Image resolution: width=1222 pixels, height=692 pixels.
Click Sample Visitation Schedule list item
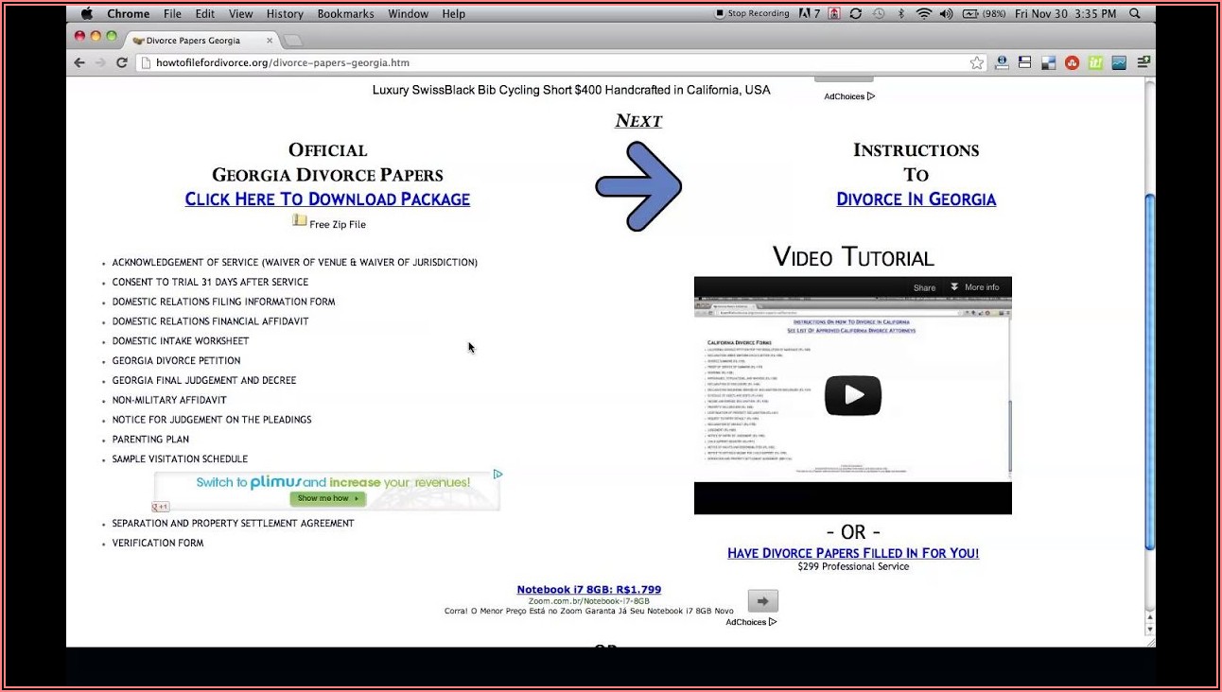tap(180, 458)
